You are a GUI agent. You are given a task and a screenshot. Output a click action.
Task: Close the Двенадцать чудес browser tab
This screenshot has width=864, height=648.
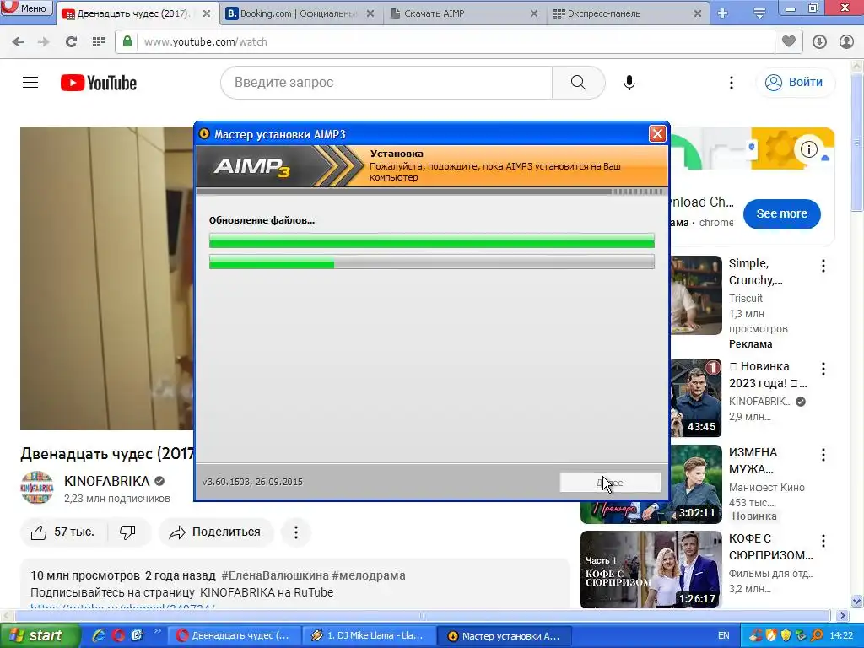(207, 13)
